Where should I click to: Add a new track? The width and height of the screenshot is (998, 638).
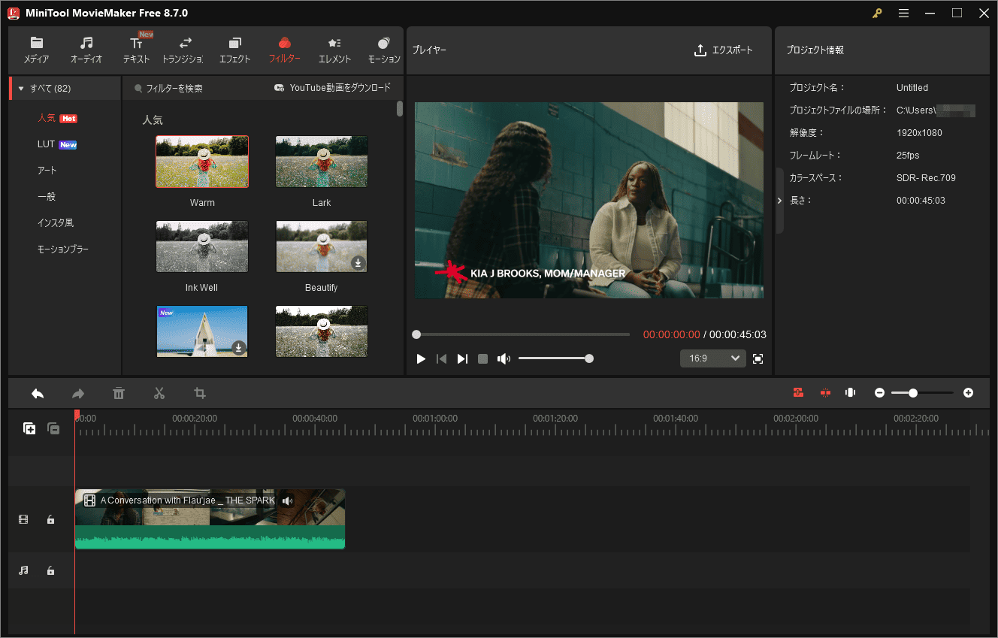coord(29,428)
